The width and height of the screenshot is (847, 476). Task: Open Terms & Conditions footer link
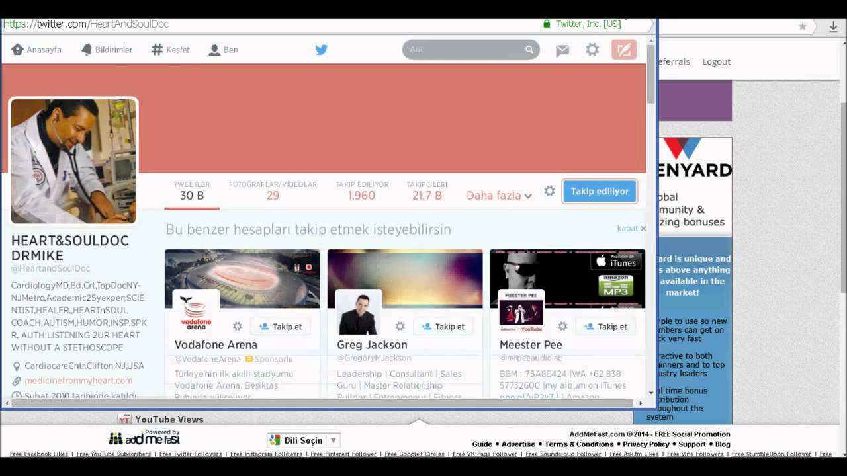pos(579,444)
